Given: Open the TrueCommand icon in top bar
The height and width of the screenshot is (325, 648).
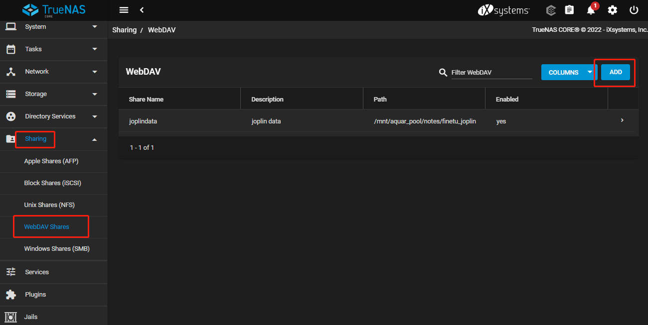Looking at the screenshot, I should click(551, 10).
